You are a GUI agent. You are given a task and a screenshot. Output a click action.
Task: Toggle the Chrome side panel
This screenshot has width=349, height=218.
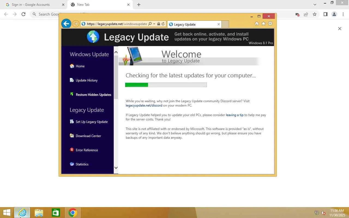coord(326,14)
